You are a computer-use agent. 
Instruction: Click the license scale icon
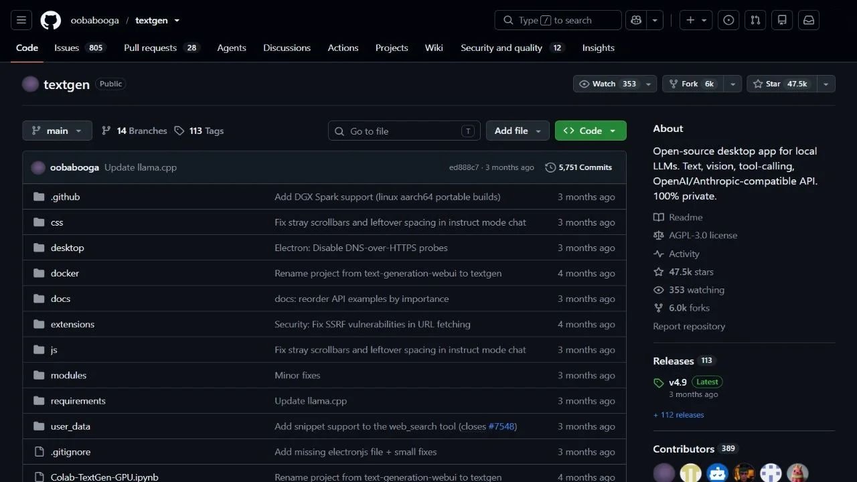click(x=659, y=235)
